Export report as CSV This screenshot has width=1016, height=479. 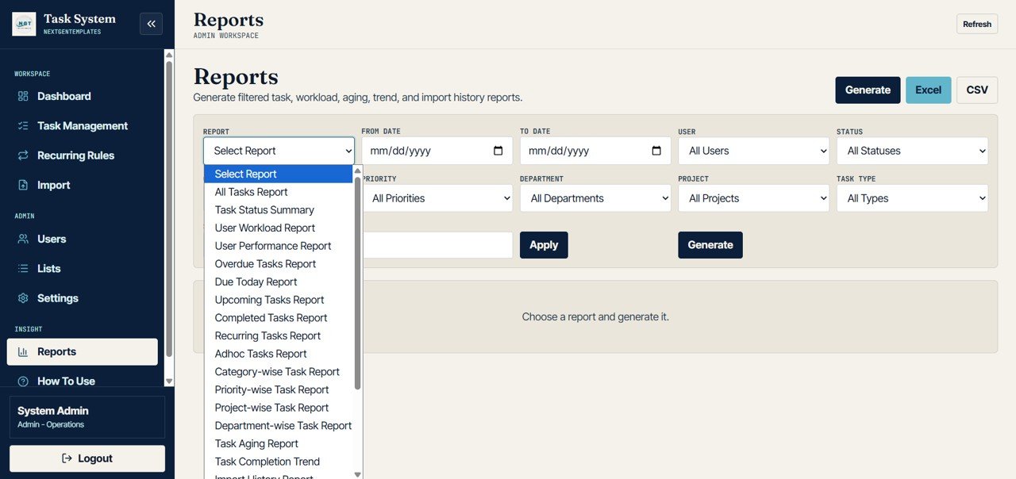point(977,90)
